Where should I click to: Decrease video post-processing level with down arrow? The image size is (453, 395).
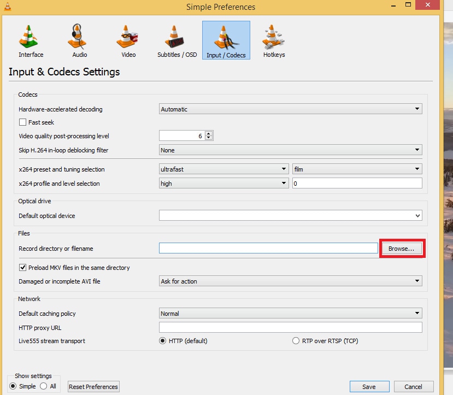coord(209,138)
